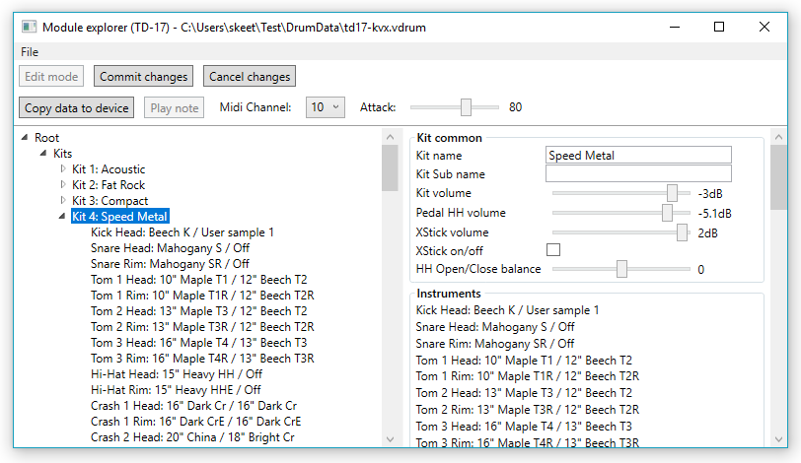Screen dimensions: 801x463
Task: Click Snare Rim link in Instruments panel
Action: pyautogui.click(x=495, y=344)
